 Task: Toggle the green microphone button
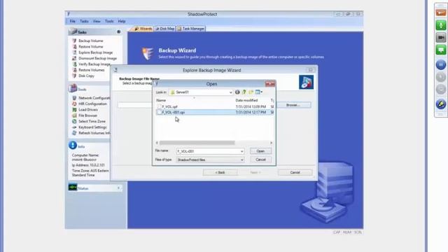(x=441, y=25)
